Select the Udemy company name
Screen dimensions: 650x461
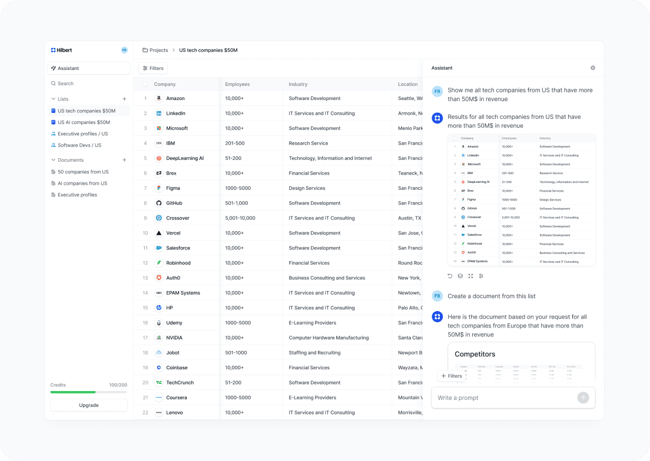174,323
